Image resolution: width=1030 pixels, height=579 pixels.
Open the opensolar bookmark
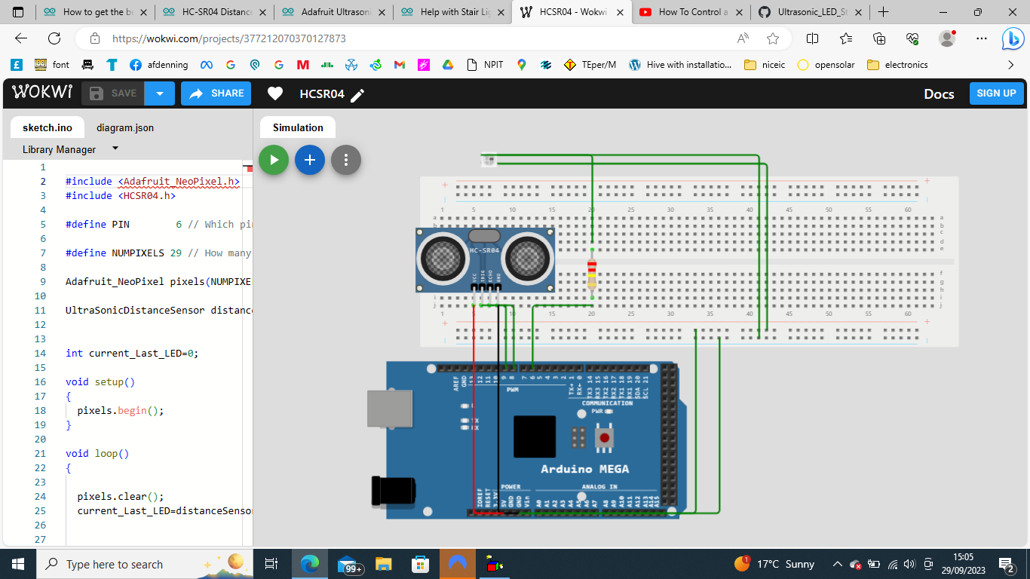click(826, 65)
